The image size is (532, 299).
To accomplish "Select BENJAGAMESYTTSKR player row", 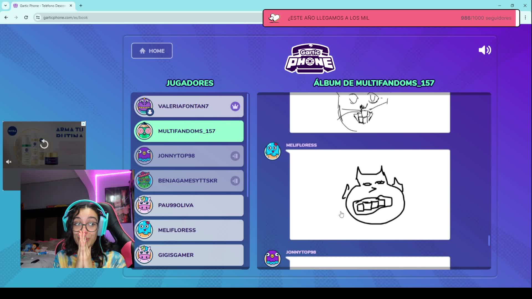I will click(x=189, y=181).
